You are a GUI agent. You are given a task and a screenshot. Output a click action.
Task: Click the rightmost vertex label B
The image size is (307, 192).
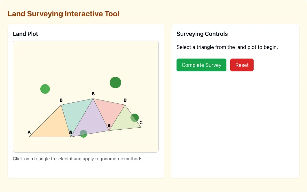125,100
